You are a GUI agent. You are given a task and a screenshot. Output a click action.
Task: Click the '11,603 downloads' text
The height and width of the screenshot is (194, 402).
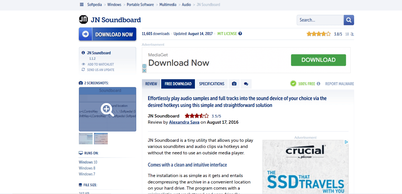156,34
